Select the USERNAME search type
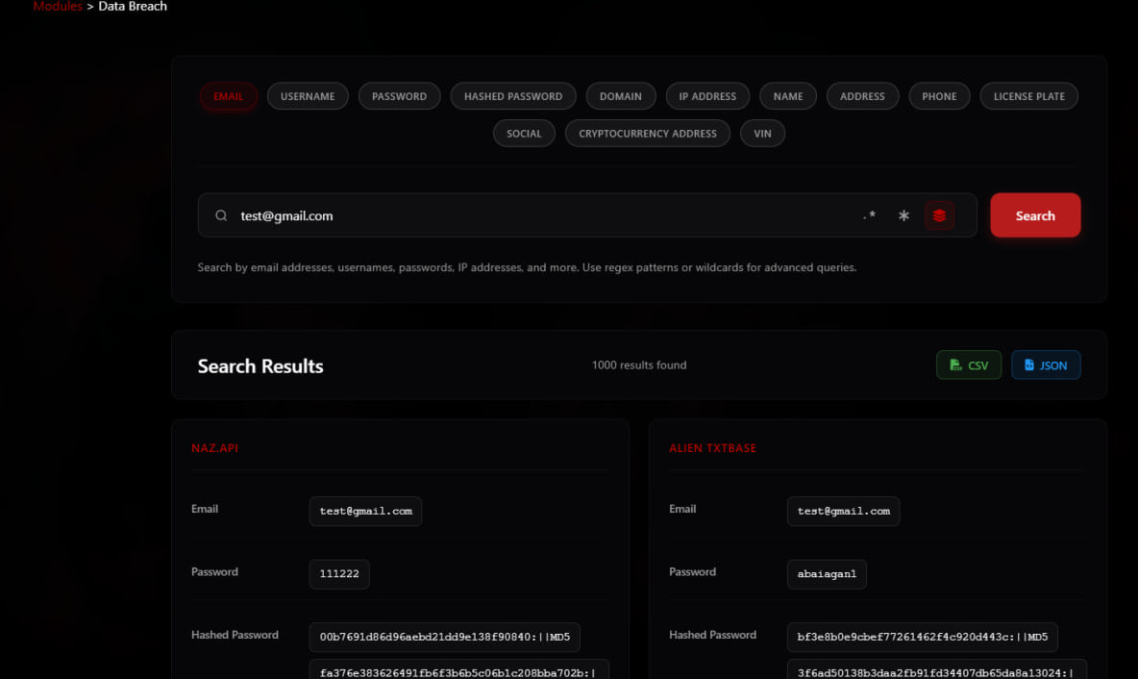The width and height of the screenshot is (1138, 679). coord(308,96)
